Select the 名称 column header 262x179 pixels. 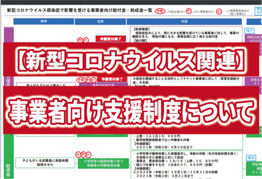100,22
